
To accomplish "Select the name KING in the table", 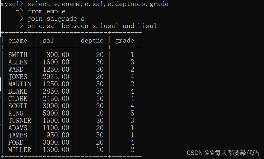I will (x=16, y=113).
